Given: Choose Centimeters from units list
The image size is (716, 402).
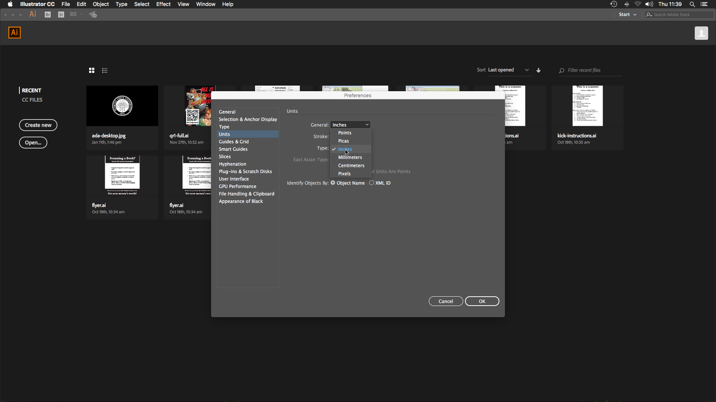Looking at the screenshot, I should pyautogui.click(x=351, y=166).
